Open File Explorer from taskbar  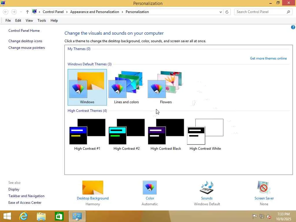[x=41, y=216]
